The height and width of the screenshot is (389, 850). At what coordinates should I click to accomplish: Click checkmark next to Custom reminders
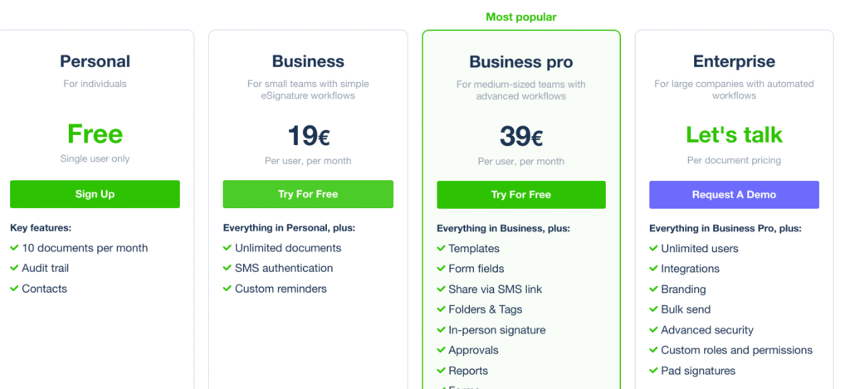tap(227, 289)
